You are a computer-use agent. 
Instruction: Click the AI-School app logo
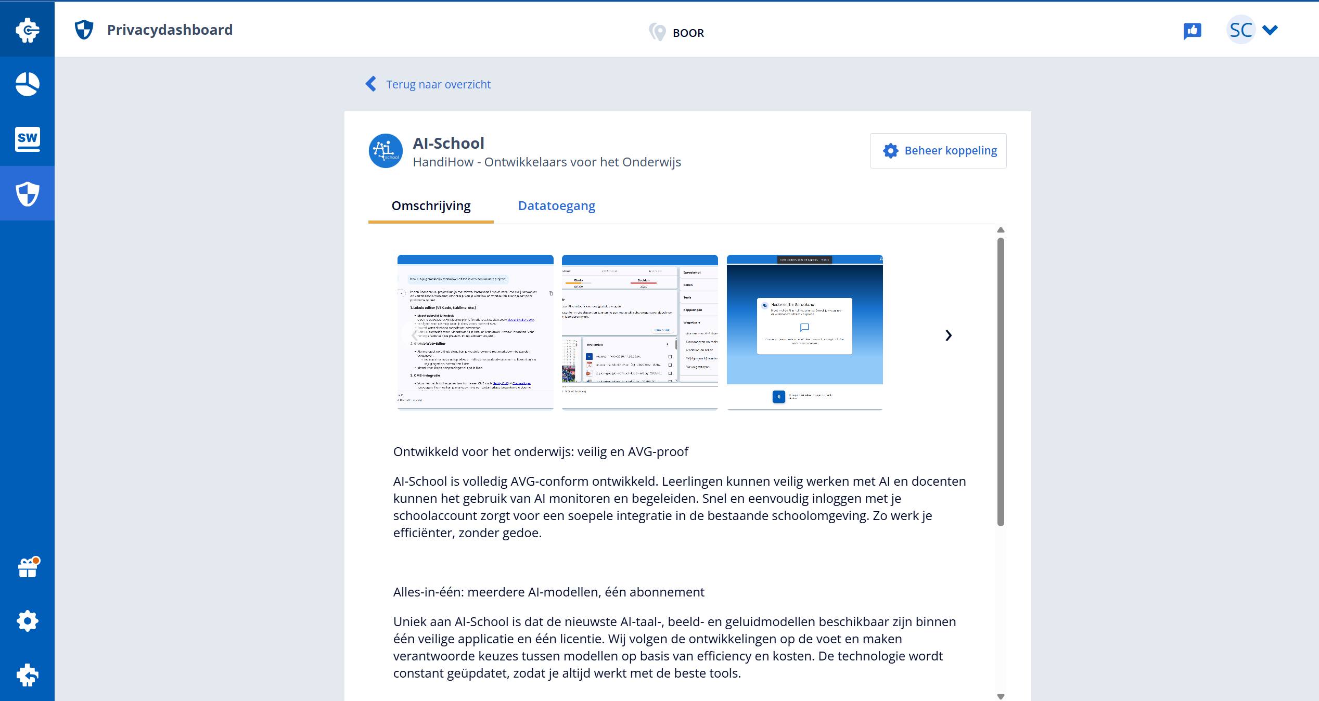386,151
